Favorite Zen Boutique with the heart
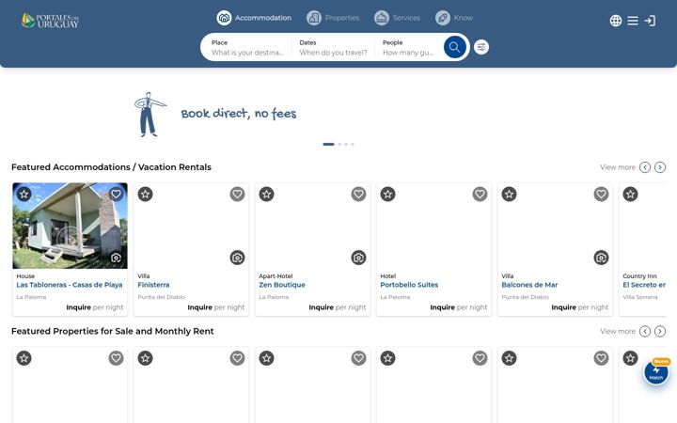 tap(358, 195)
